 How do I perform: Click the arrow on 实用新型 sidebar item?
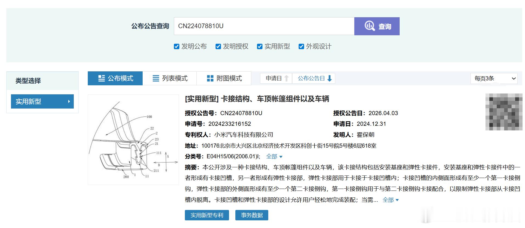[69, 101]
